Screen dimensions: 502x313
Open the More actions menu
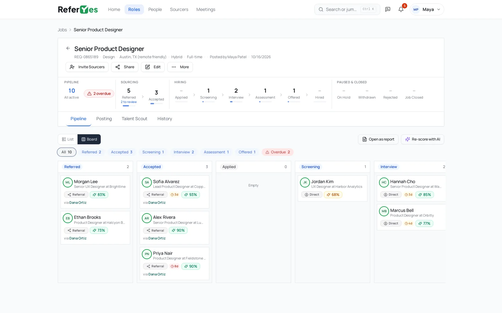click(180, 67)
